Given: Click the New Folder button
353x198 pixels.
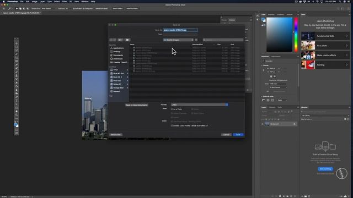Looking at the screenshot, I should 116,135.
